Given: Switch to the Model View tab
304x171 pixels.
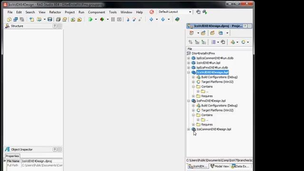Looking at the screenshot, I should tap(219, 166).
